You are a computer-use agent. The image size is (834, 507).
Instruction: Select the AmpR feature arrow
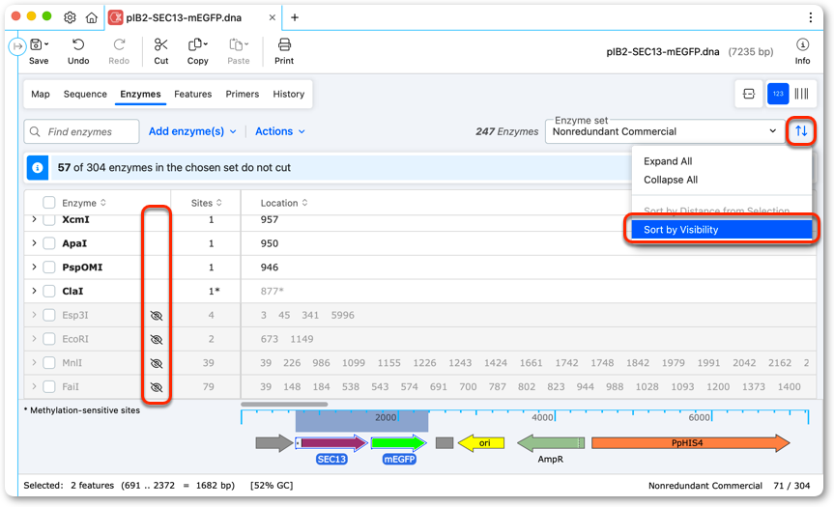[x=551, y=442]
